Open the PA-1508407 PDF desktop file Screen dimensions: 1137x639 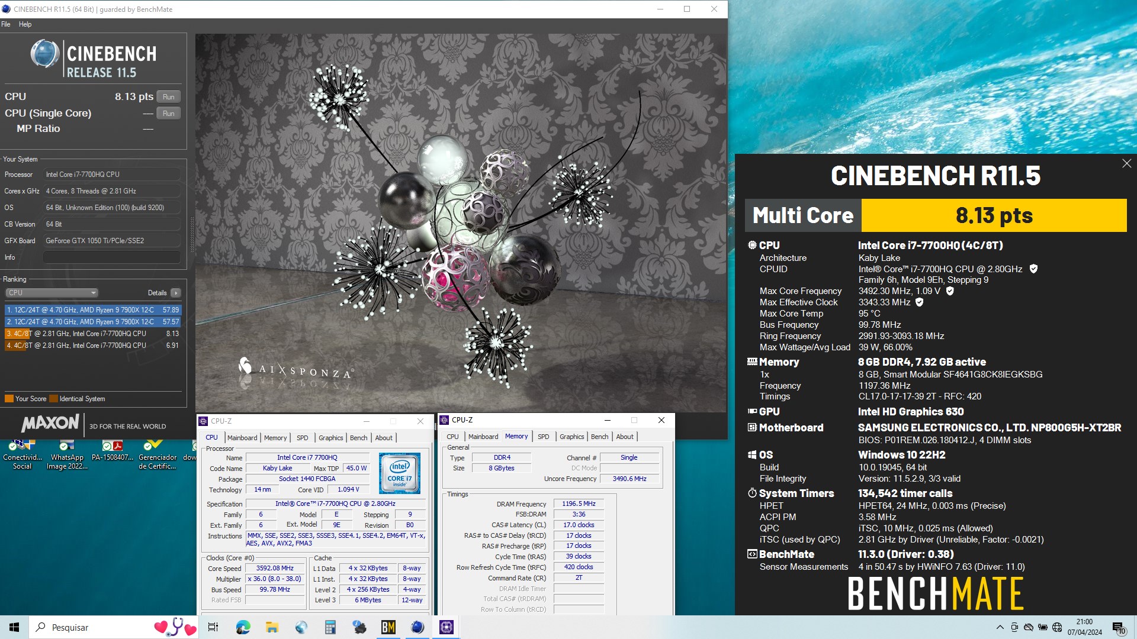point(113,450)
